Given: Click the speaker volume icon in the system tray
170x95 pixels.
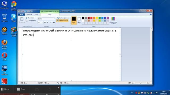Looking at the screenshot, I should tap(157, 93).
